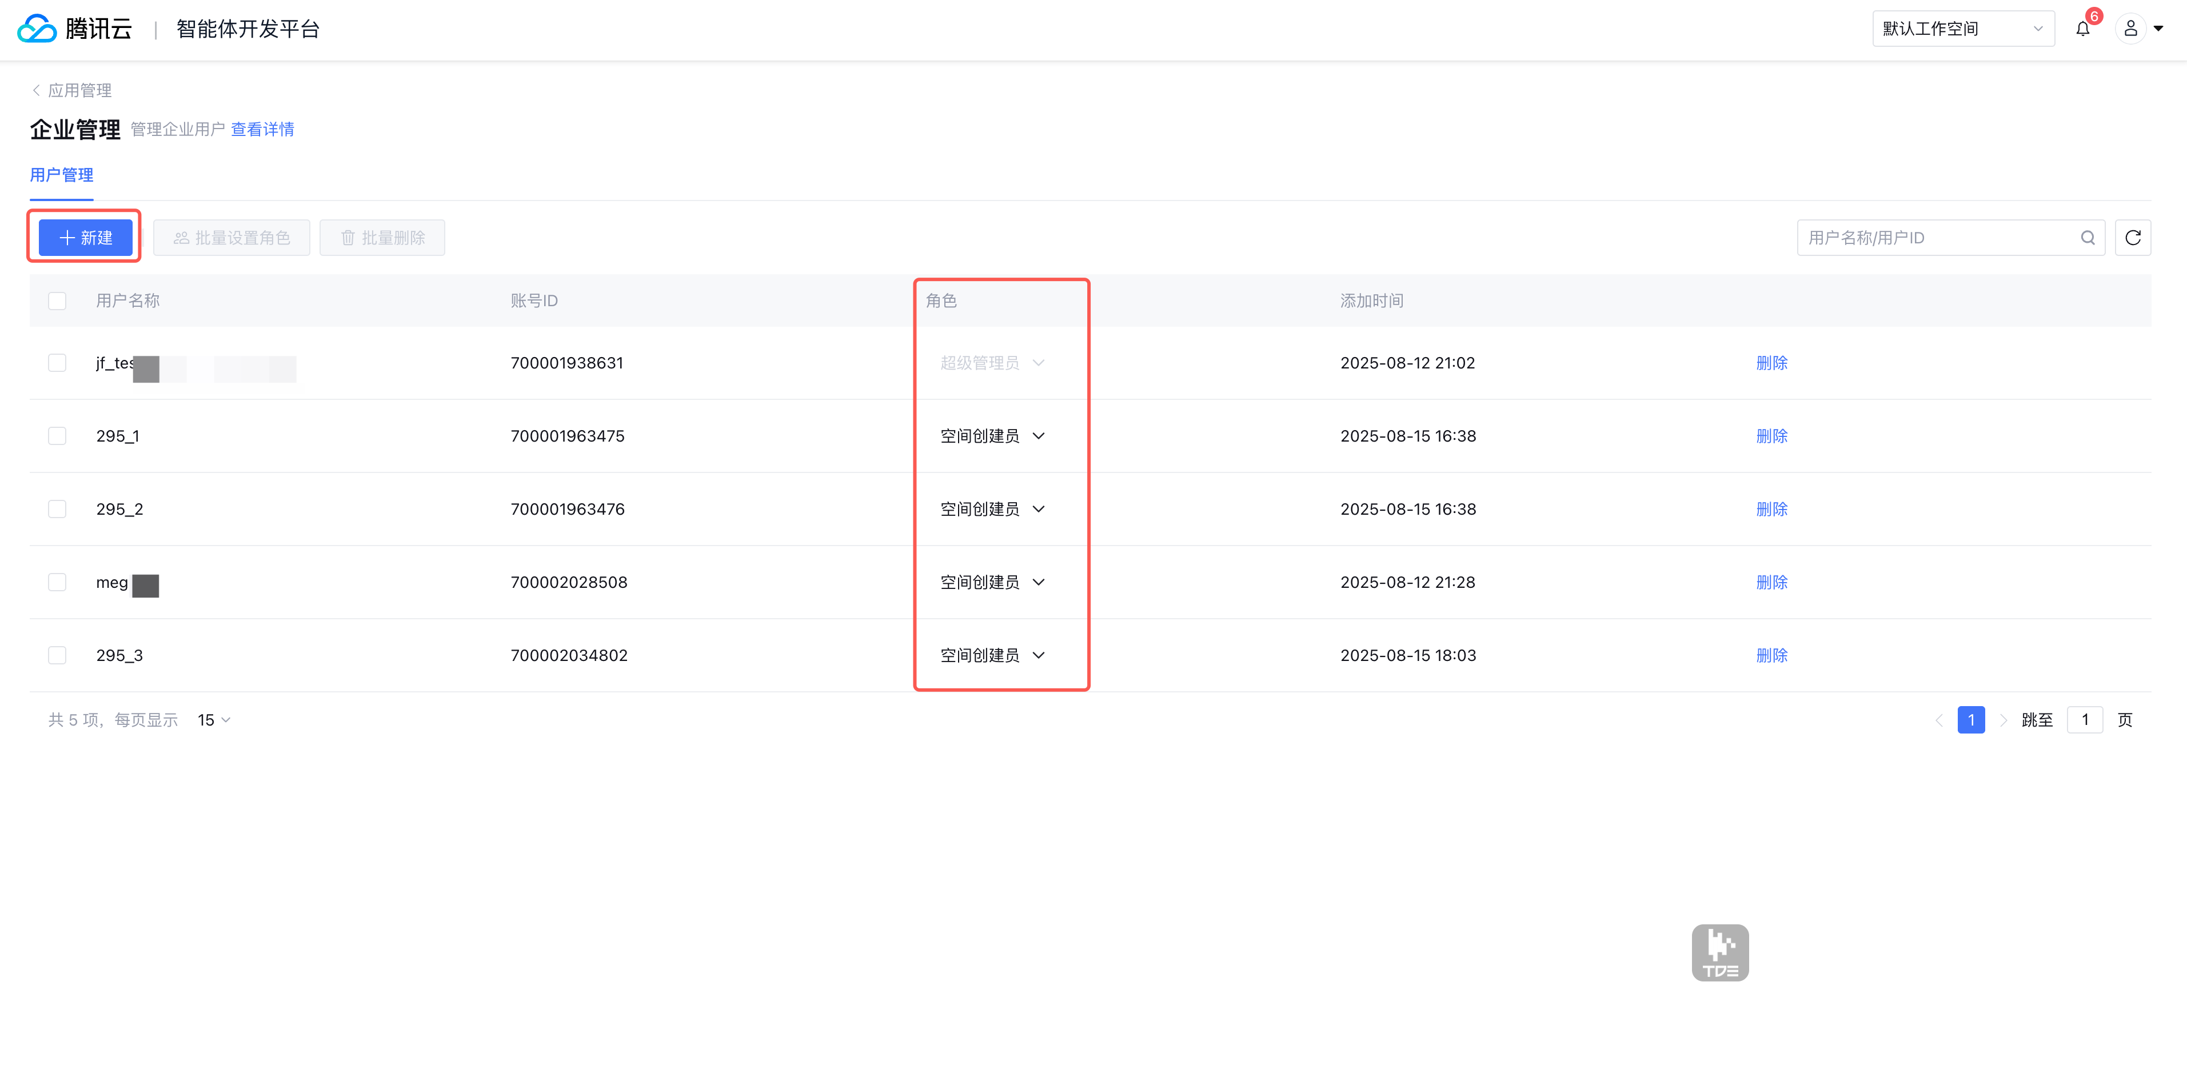Click the jump-to page number field
Viewport: 2187px width, 1090px height.
click(2084, 720)
